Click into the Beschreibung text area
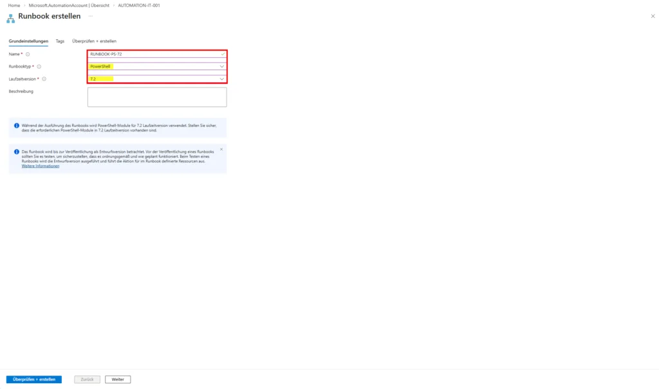 tap(157, 97)
